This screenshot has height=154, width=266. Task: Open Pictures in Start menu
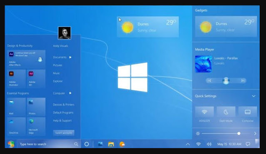57,65
